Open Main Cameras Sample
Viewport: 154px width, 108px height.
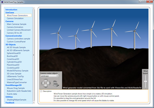click(x=17, y=24)
